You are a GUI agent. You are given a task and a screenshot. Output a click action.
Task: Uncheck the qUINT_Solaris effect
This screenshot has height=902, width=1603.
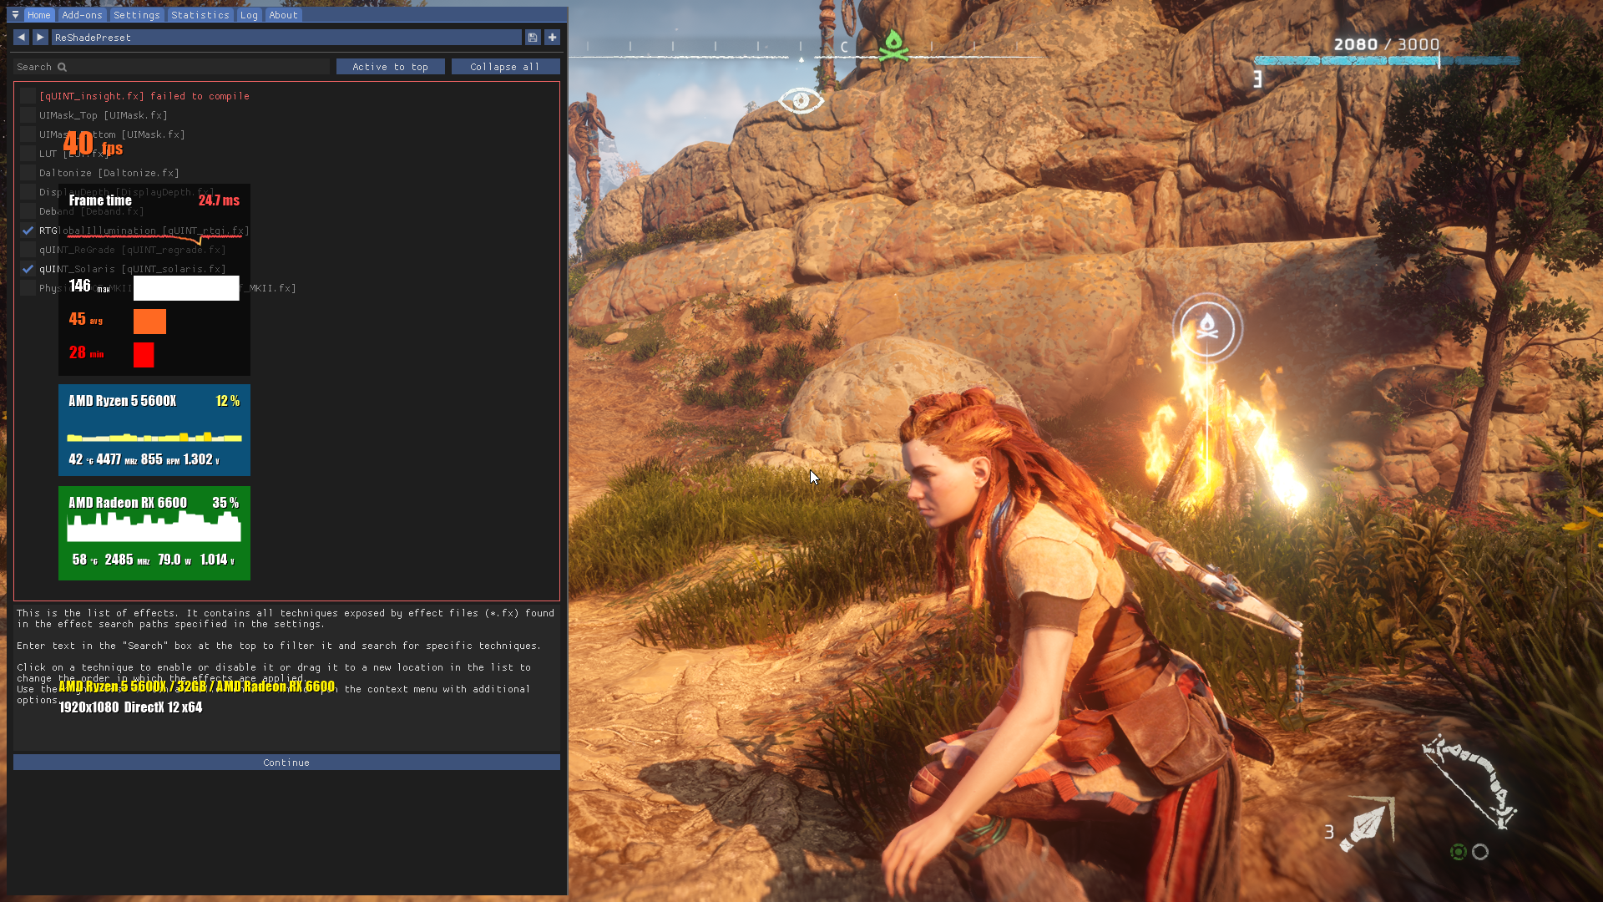pyautogui.click(x=28, y=269)
